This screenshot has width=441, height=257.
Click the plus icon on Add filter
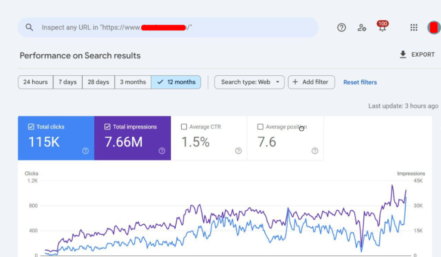tap(297, 82)
